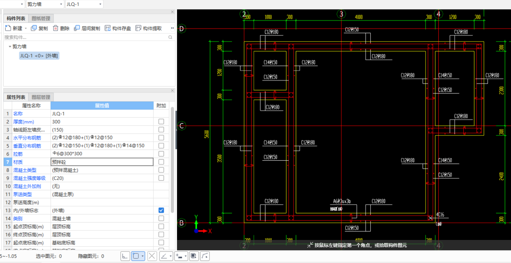The height and width of the screenshot is (263, 511).
Task: Click the property list vertical scrollbar
Action: click(172, 160)
